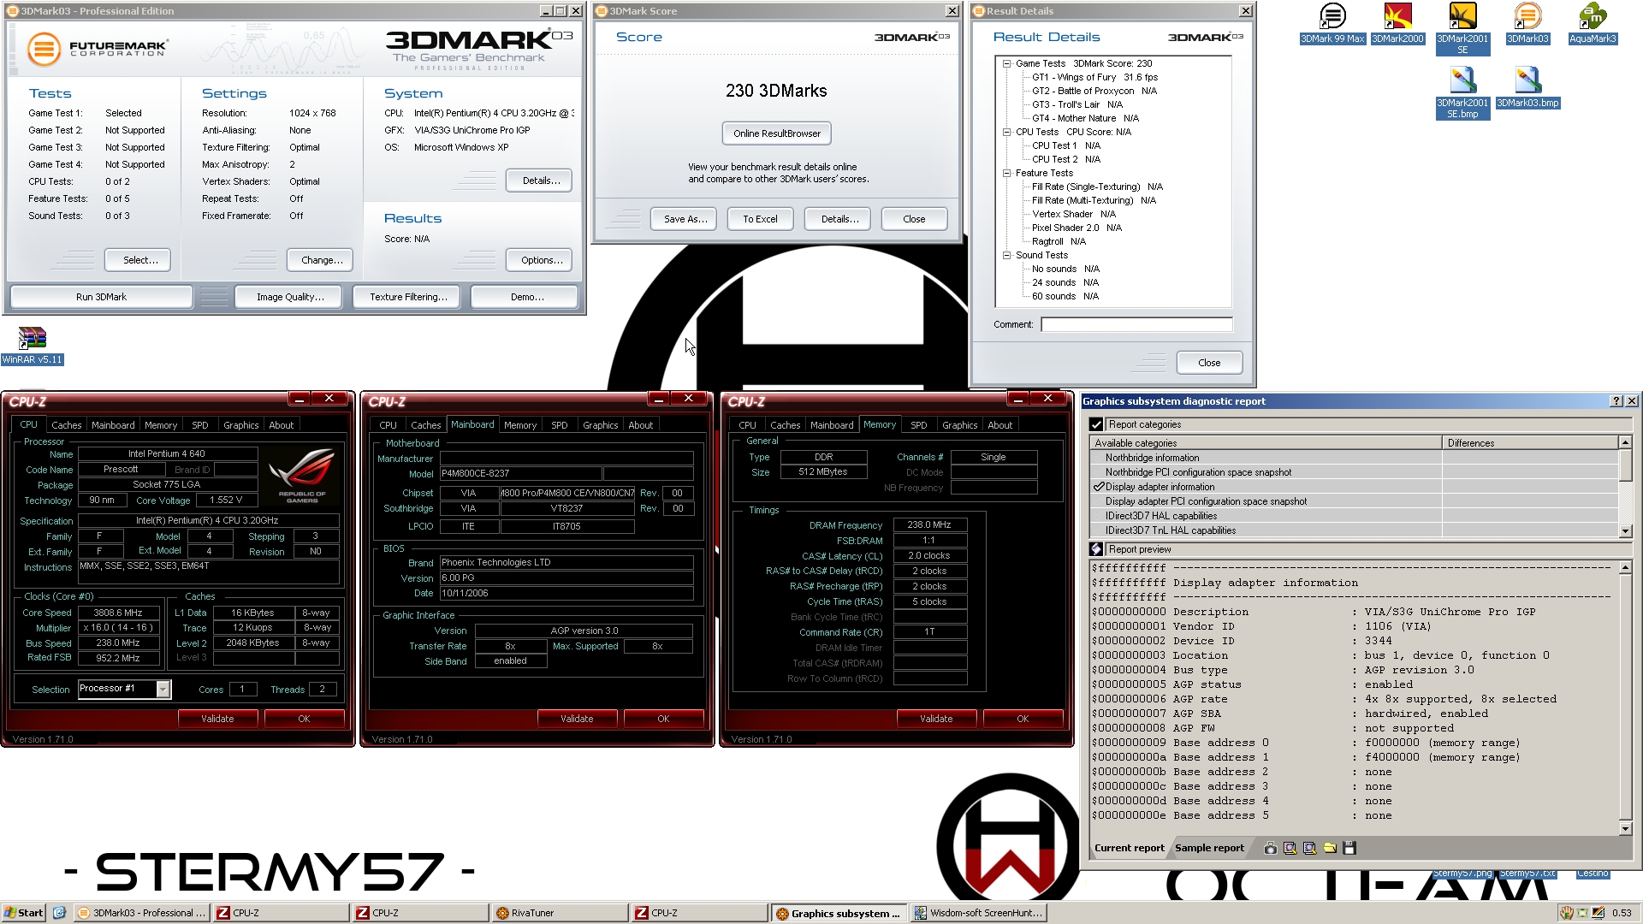Switch to RivaTuner in the taskbar
The height and width of the screenshot is (924, 1643).
coord(560,913)
